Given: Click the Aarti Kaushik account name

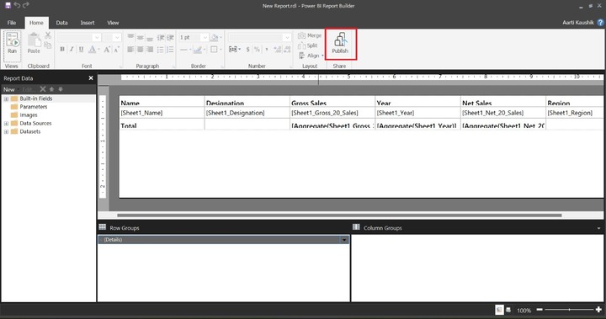Looking at the screenshot, I should 577,23.
